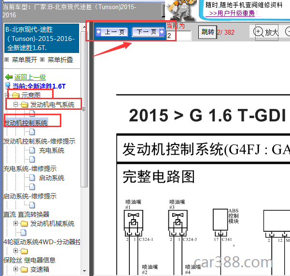The width and height of the screenshot is (290, 276).
Task: Open 发动机控制系统-维修提示 page
Action: point(40,141)
